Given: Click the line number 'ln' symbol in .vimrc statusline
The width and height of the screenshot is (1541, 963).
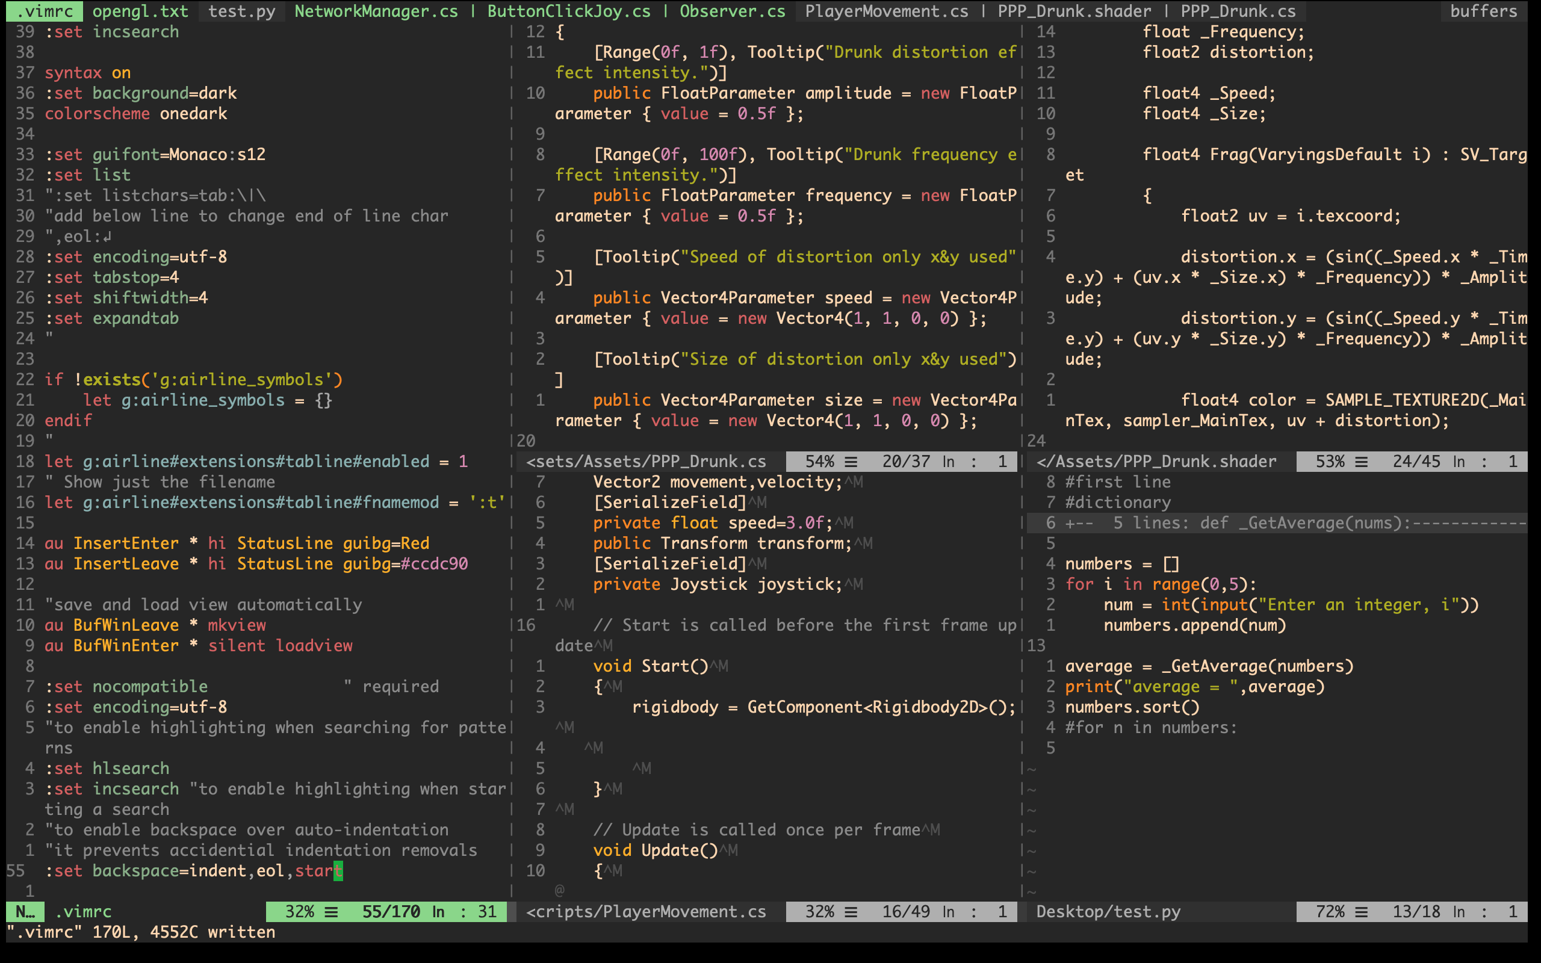Looking at the screenshot, I should pos(438,911).
